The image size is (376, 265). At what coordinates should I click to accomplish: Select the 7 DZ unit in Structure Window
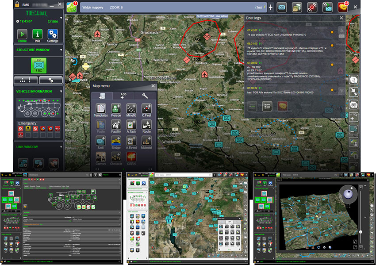38,65
